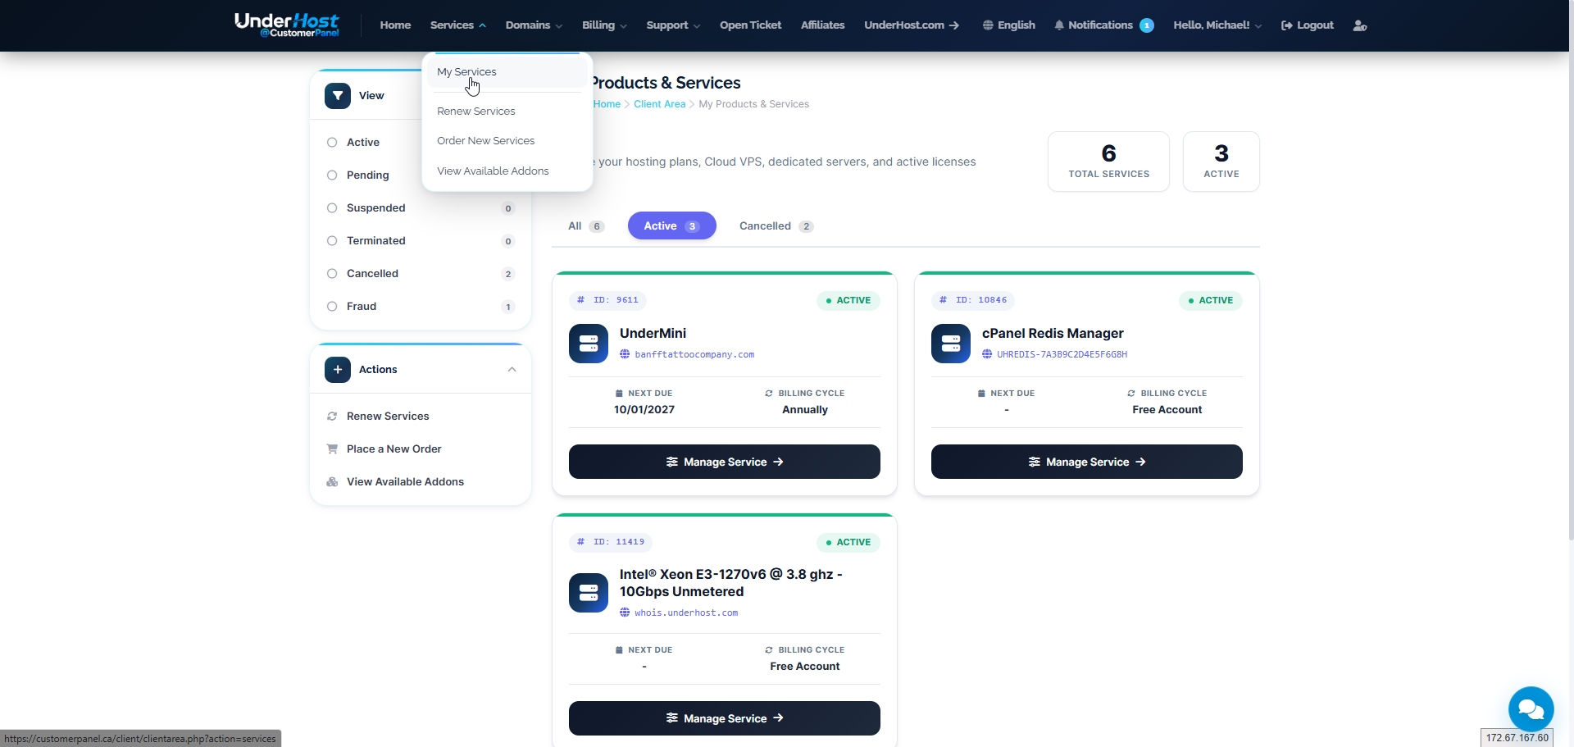Collapse the Actions panel chevron
Viewport: 1574px width, 747px height.
point(512,370)
